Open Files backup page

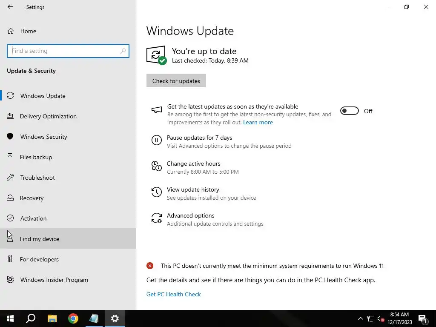tap(68, 157)
